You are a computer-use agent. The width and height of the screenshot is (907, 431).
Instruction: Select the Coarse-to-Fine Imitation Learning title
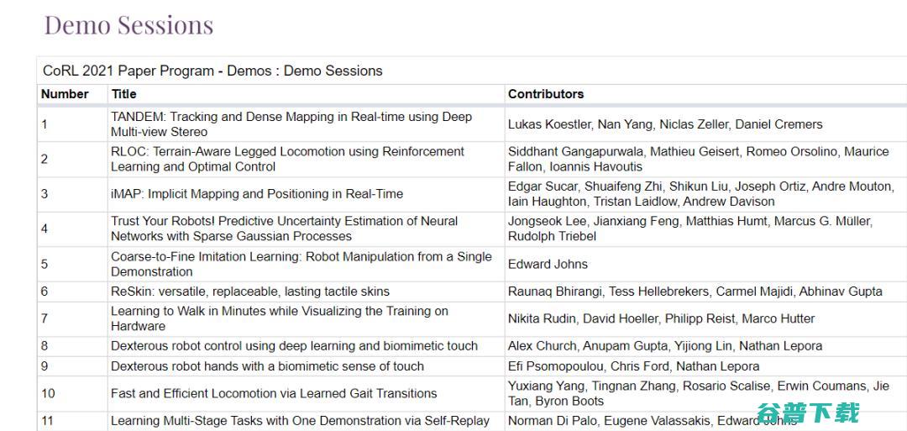pos(301,264)
